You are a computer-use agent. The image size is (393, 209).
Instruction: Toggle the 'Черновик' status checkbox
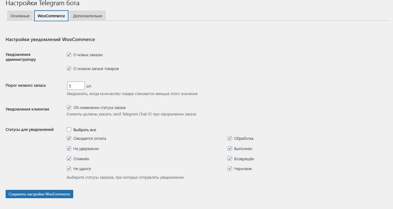(230, 169)
